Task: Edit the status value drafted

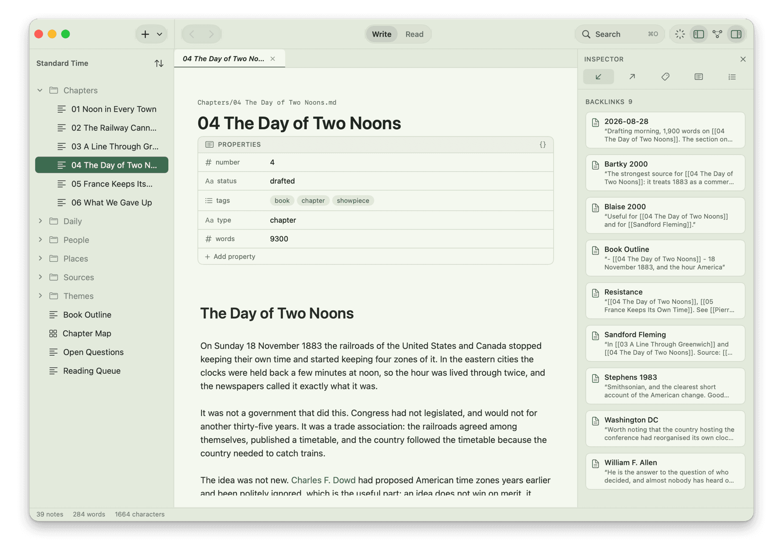Action: (282, 181)
